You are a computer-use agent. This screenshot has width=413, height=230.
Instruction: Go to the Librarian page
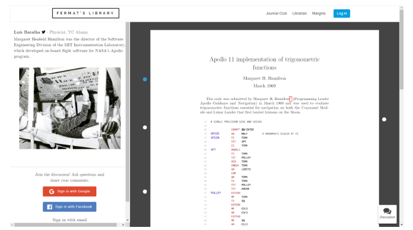pos(300,13)
